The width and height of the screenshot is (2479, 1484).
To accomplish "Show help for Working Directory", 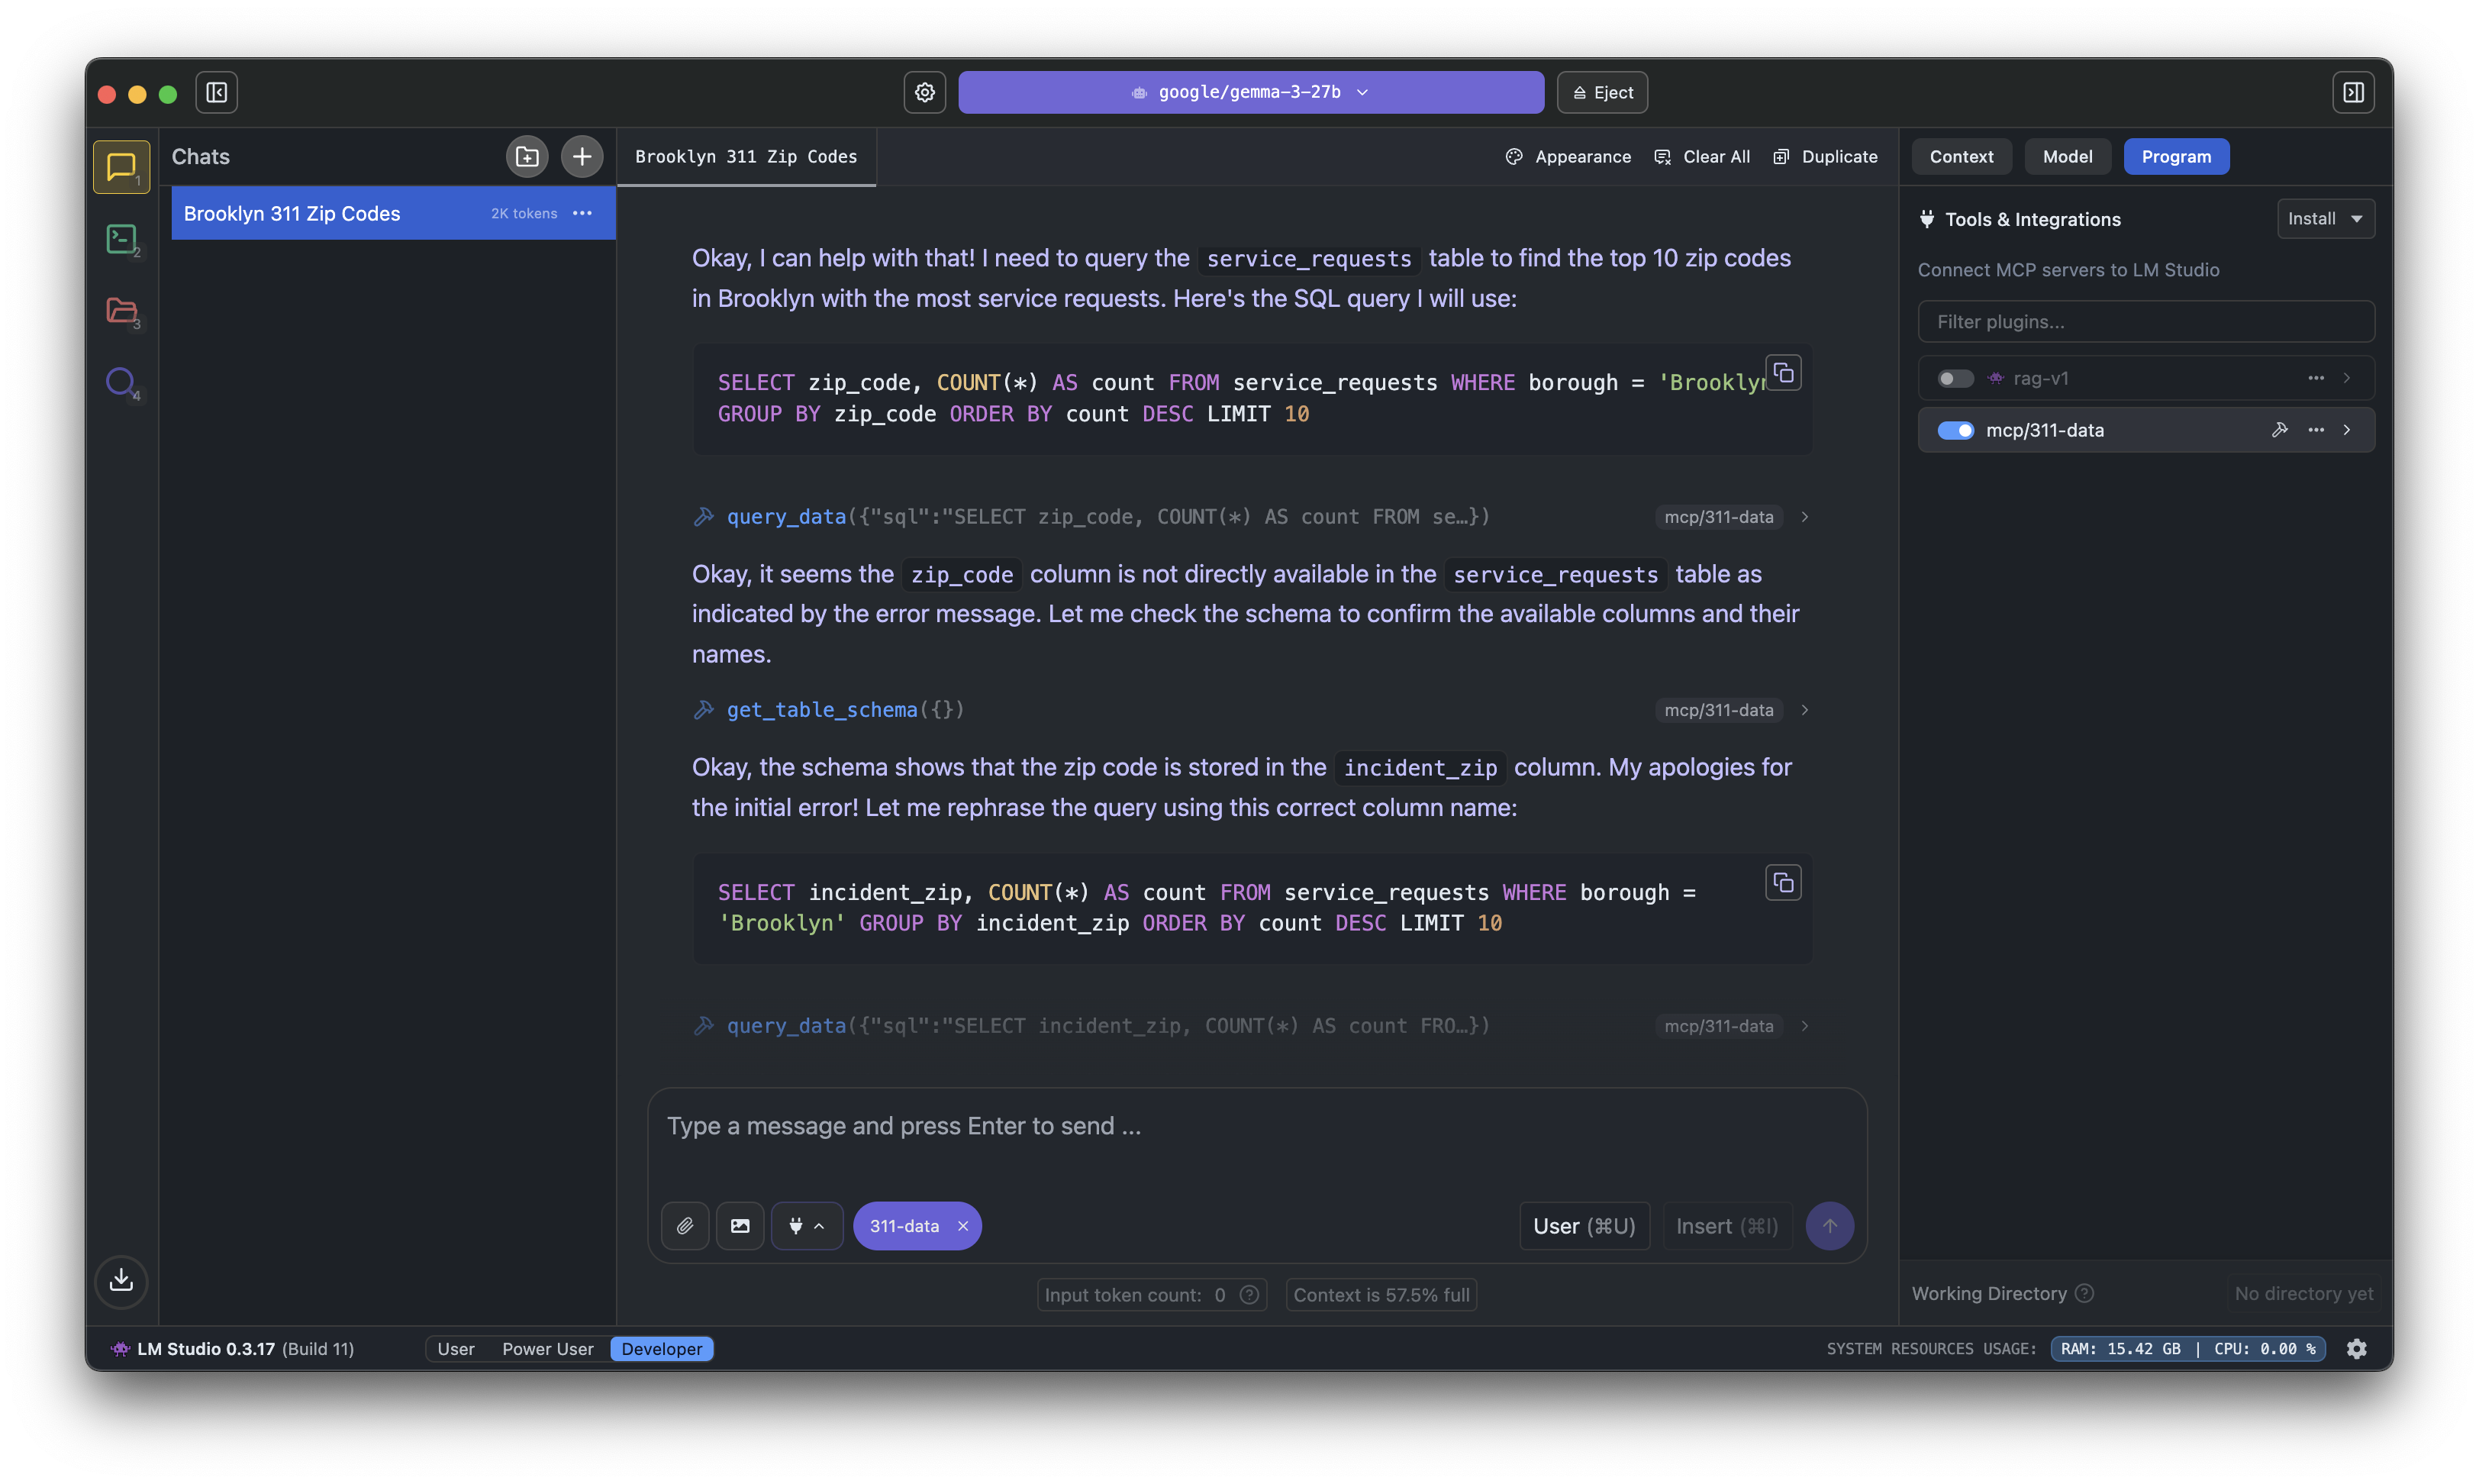I will point(2084,1293).
